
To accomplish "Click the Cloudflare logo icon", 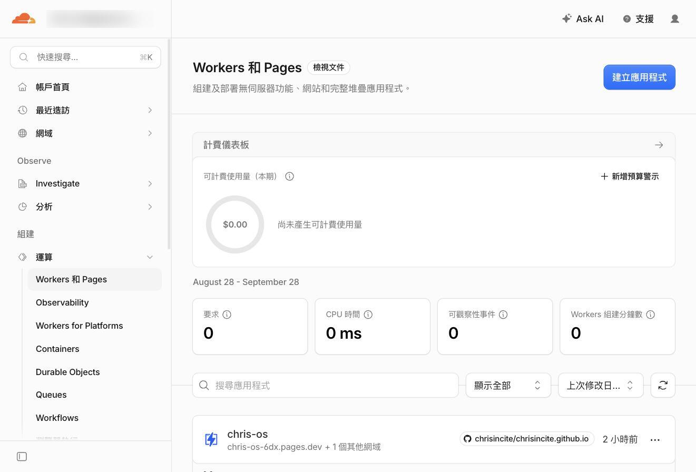I will point(24,19).
